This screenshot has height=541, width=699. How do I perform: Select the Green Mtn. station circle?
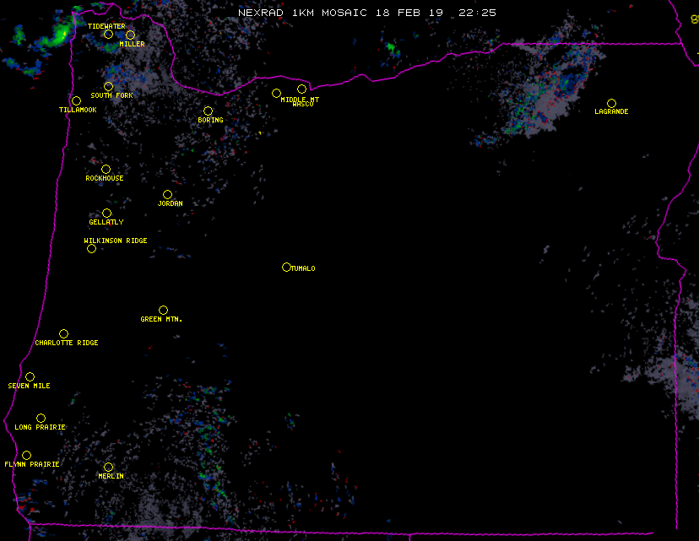(x=163, y=311)
